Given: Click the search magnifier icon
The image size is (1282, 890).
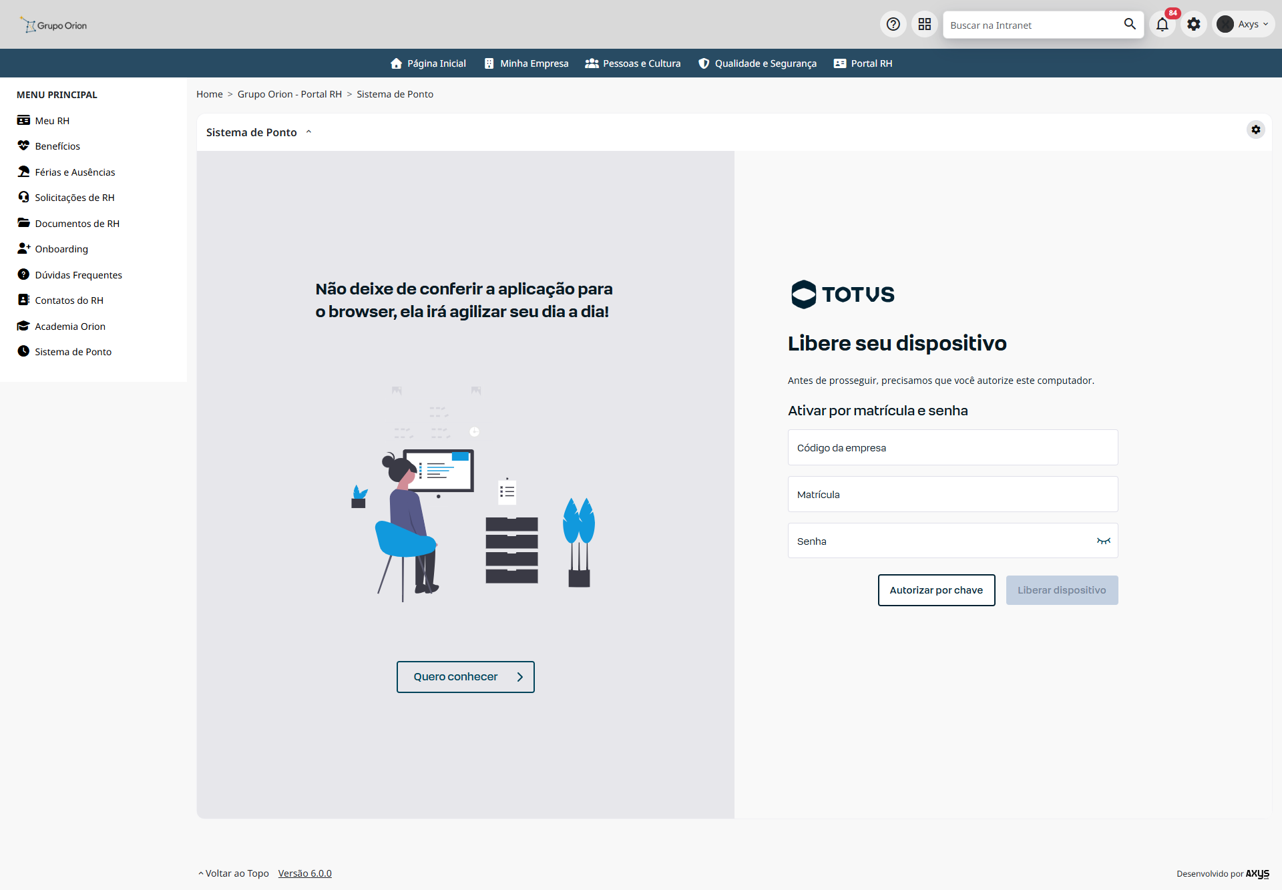Looking at the screenshot, I should tap(1130, 24).
